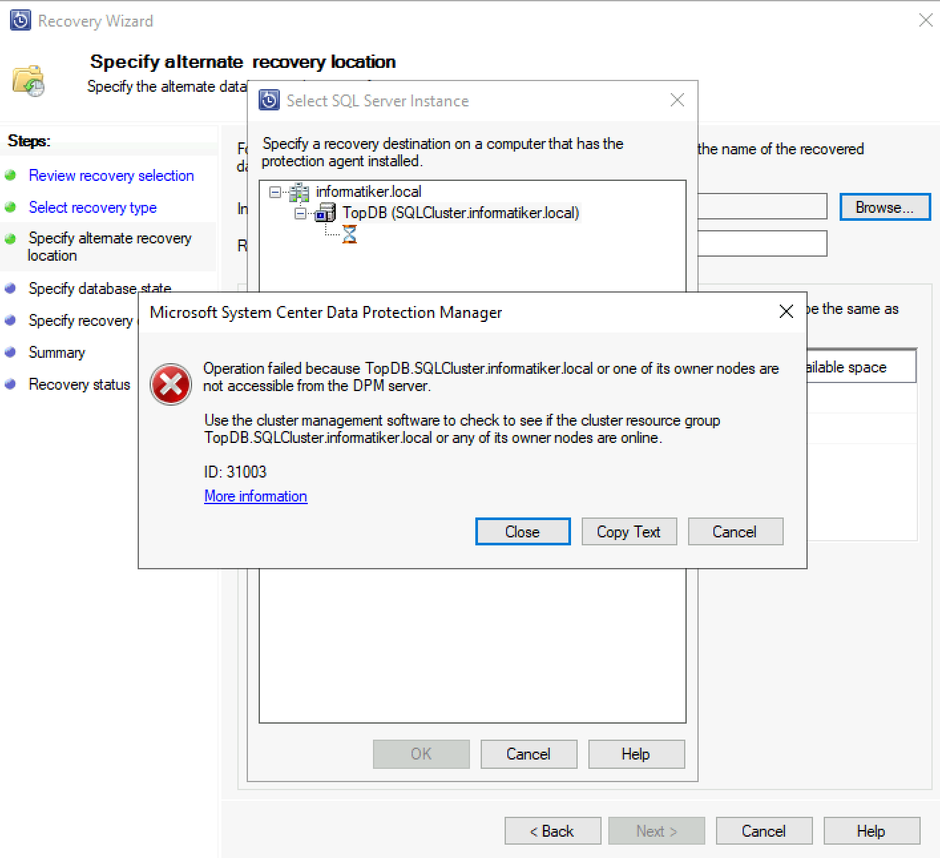Click Browse button in Recovery Wizard
Viewport: 940px width, 858px height.
[x=885, y=207]
